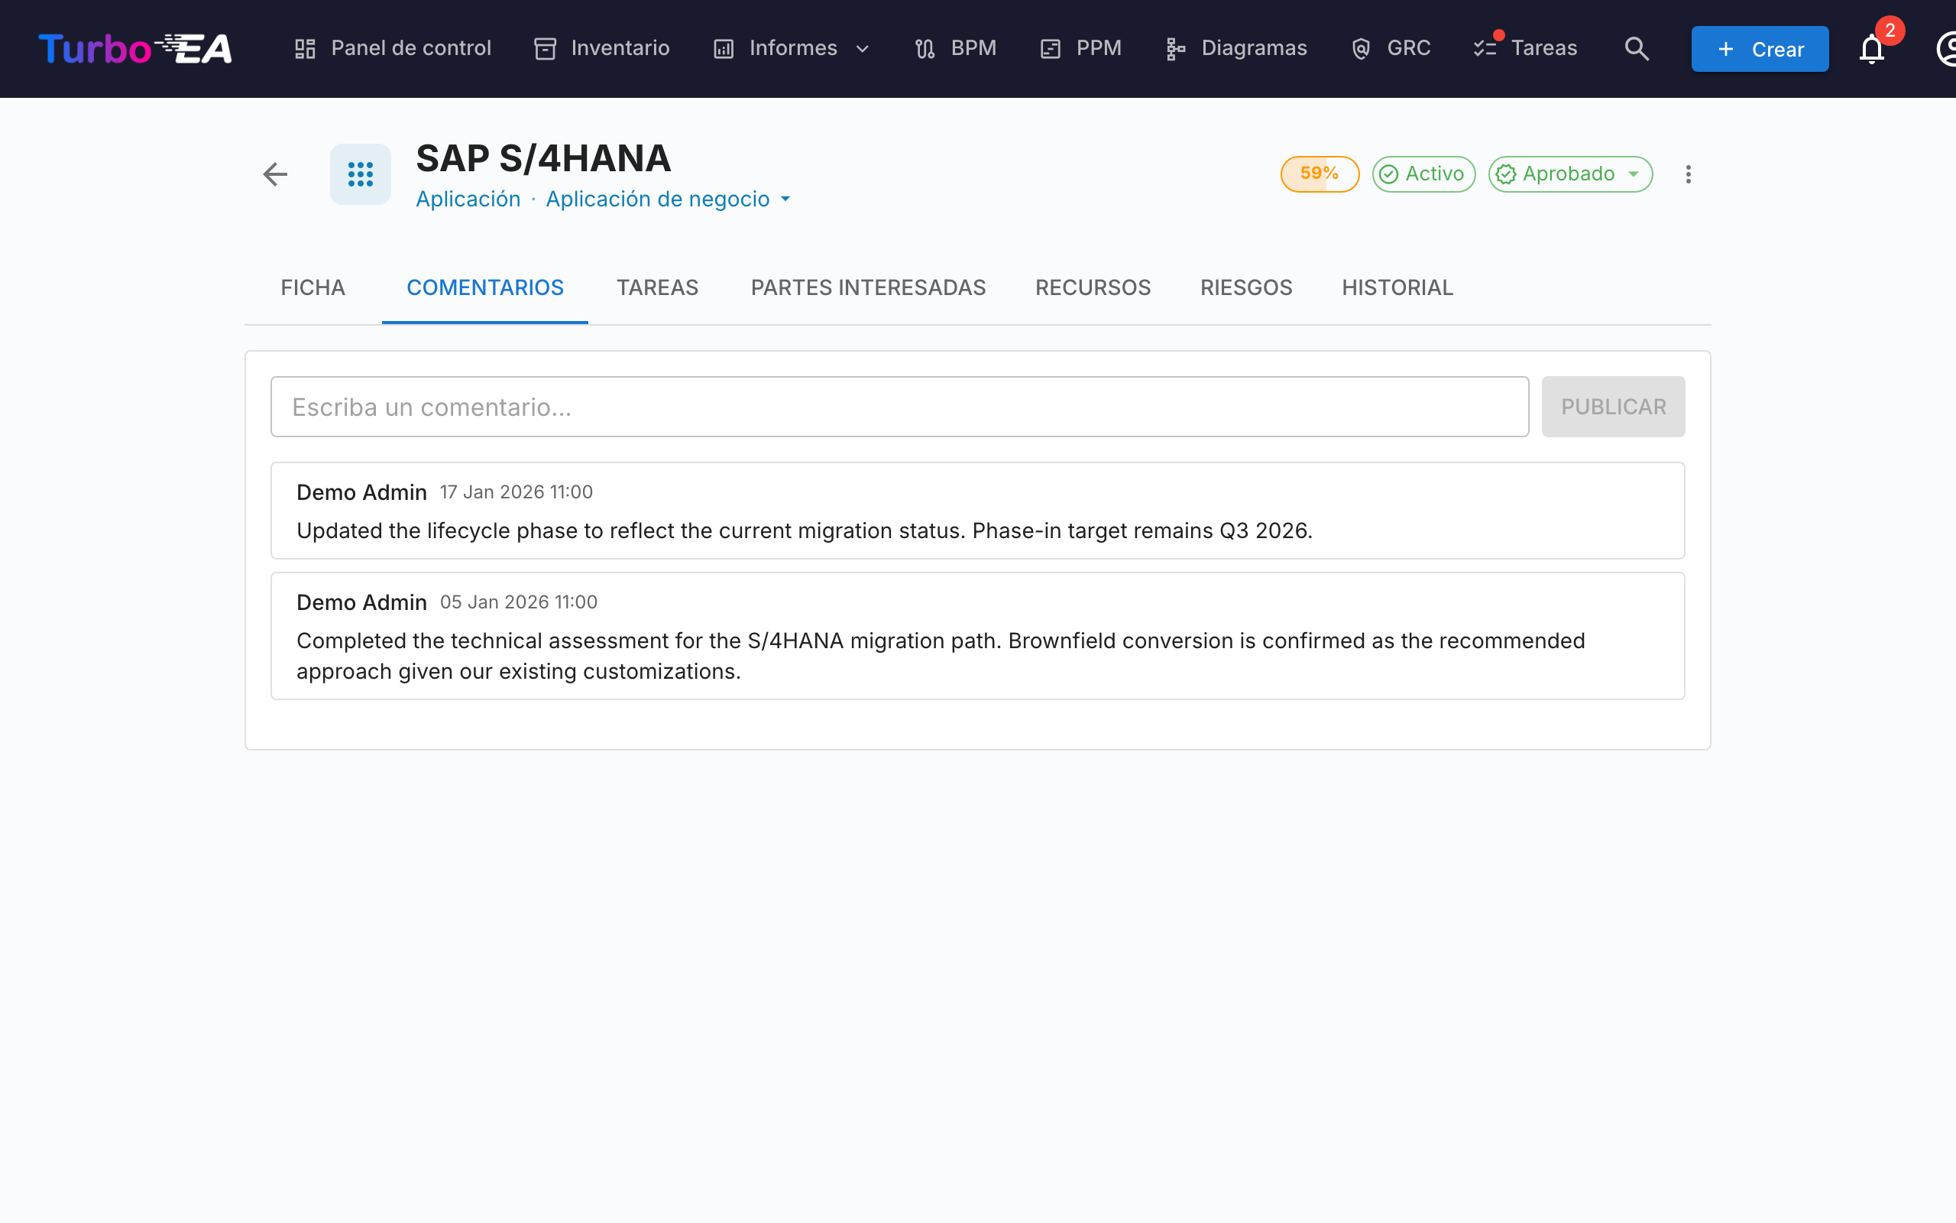Switch to the RIESGOS tab

point(1245,288)
